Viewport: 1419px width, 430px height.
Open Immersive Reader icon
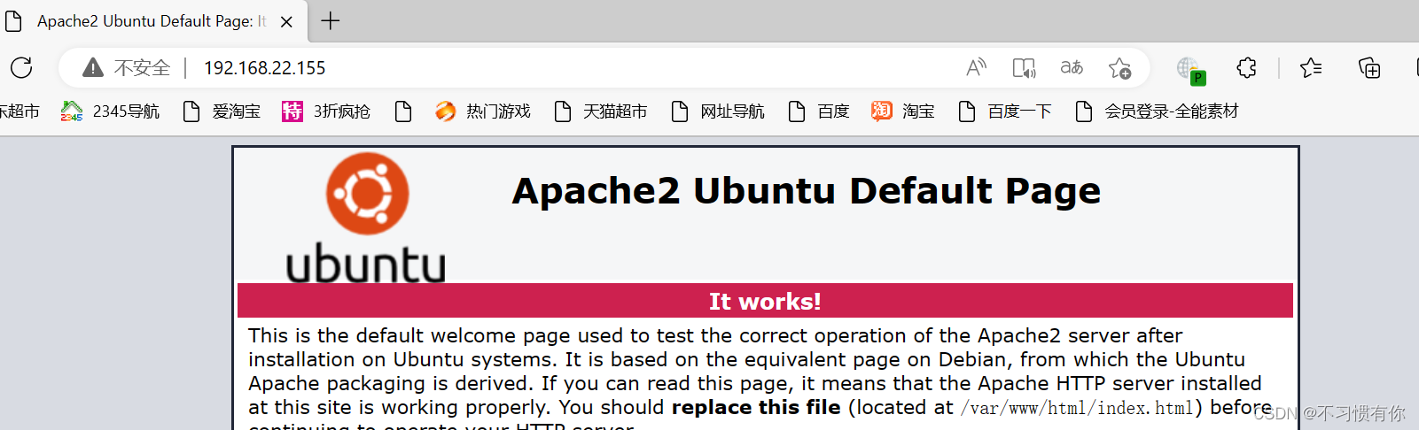coord(1024,67)
